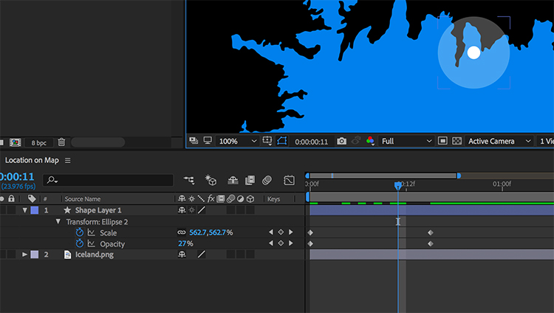
Task: Click the Scale stopwatch icon
Action: [x=80, y=233]
